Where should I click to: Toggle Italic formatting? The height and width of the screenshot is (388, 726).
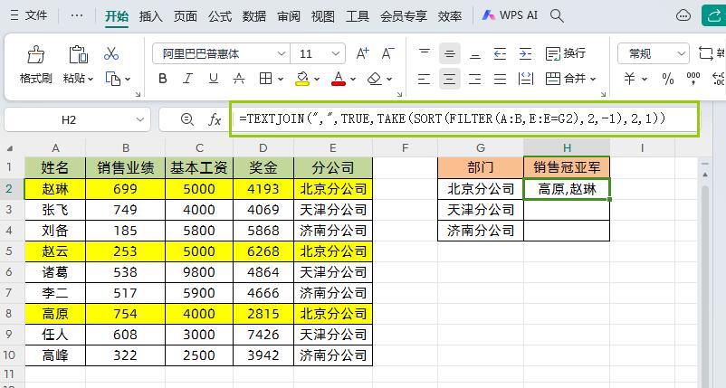[187, 79]
